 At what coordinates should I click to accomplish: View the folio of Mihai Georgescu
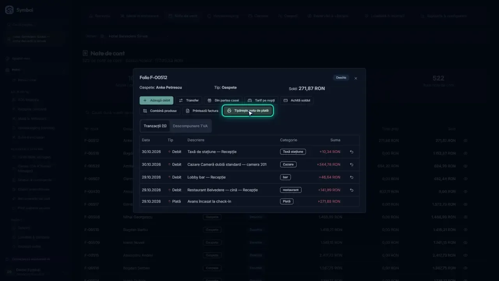[x=465, y=217]
